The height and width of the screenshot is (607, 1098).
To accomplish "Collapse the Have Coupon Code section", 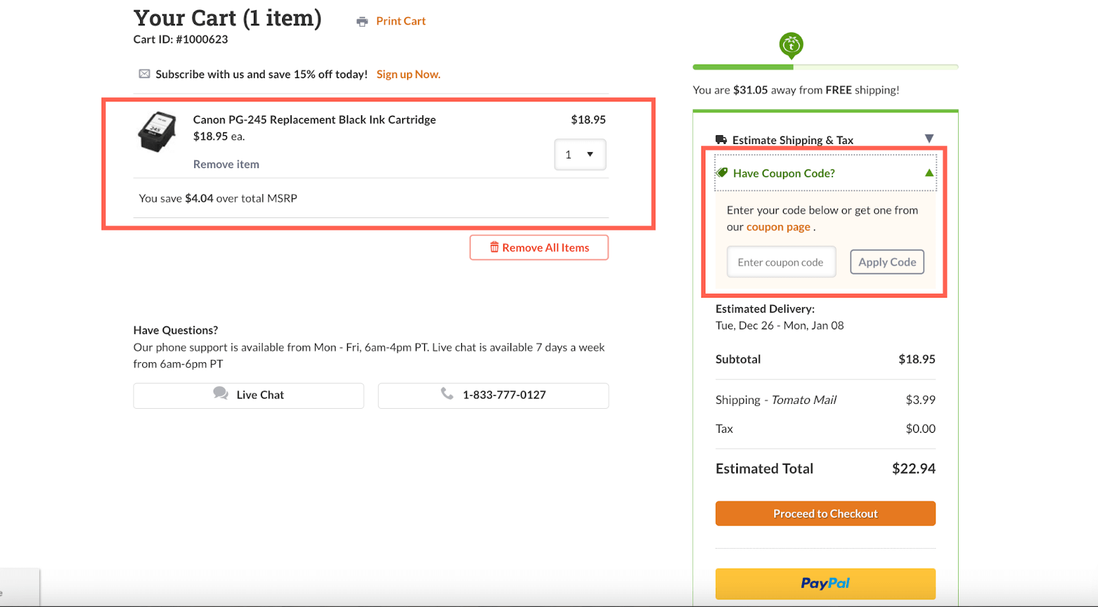I will click(928, 172).
